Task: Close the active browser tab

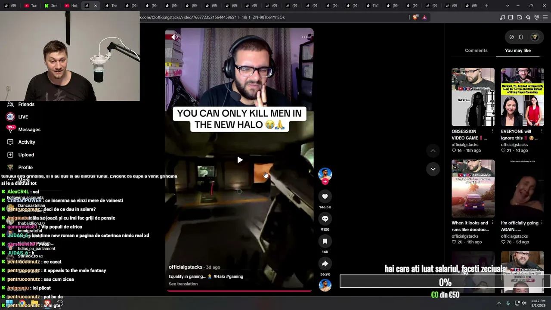Action: [96, 6]
